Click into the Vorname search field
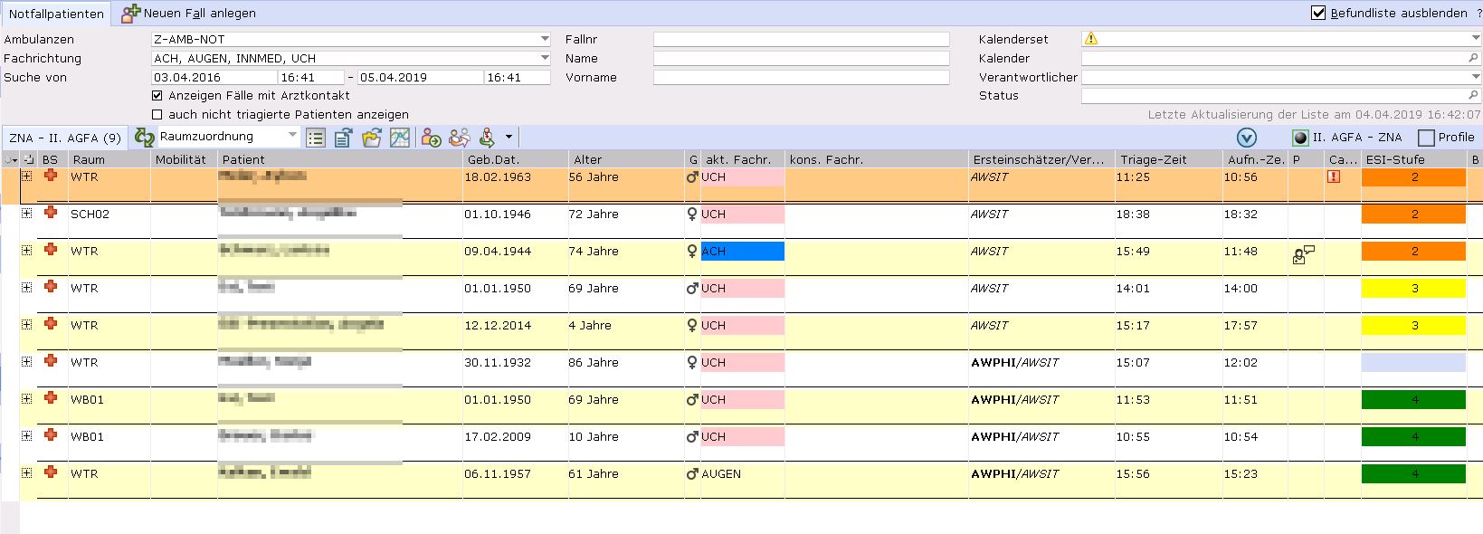1483x534 pixels. 802,77
